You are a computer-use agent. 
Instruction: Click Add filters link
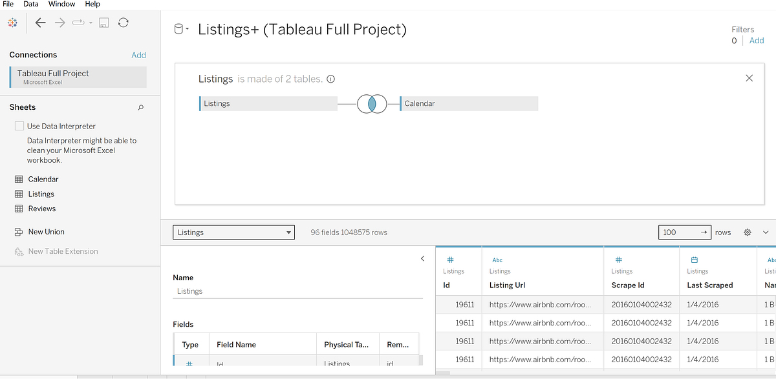pyautogui.click(x=757, y=41)
